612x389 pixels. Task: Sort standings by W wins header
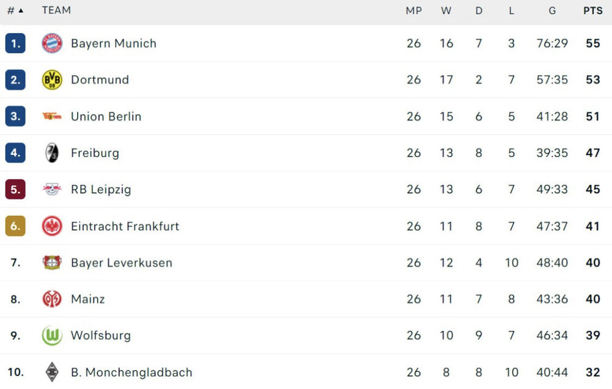[x=446, y=11]
